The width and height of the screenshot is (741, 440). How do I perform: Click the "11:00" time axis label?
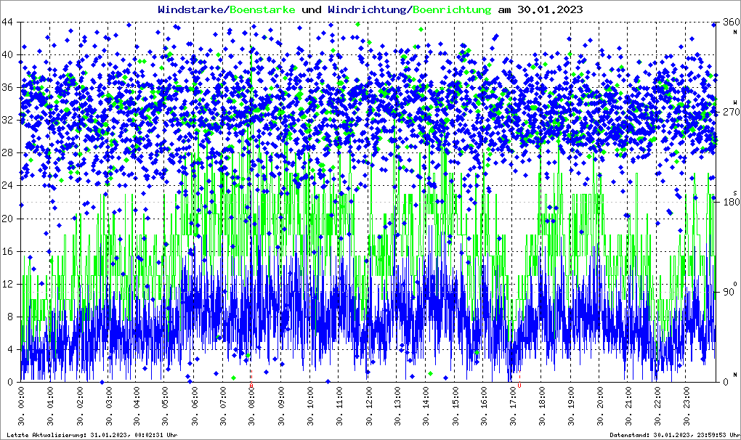point(339,397)
